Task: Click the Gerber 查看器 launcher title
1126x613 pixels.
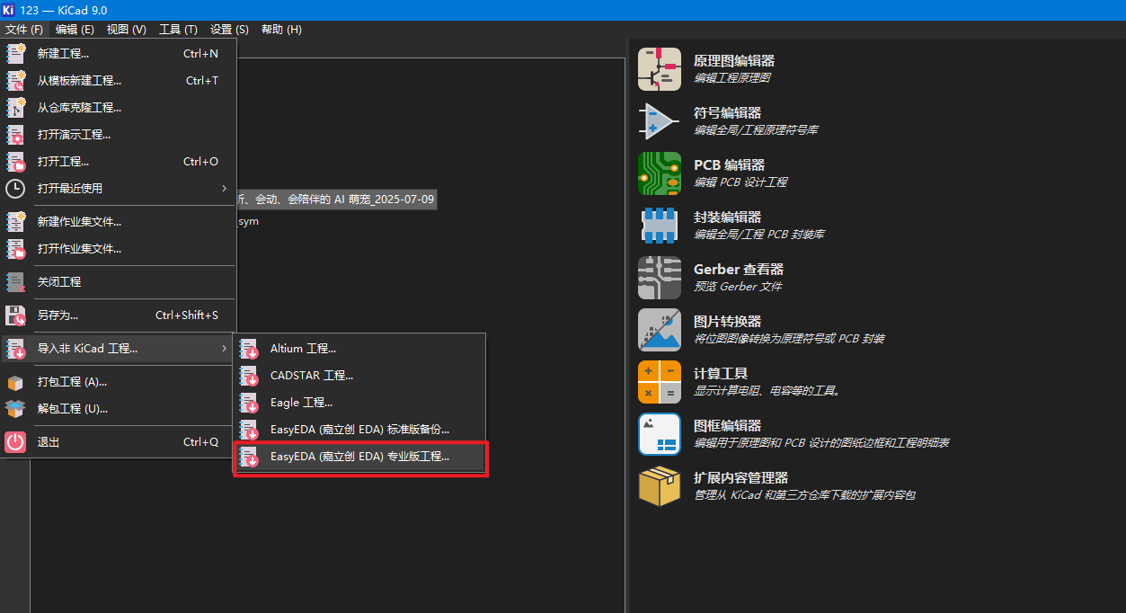Action: click(x=739, y=270)
